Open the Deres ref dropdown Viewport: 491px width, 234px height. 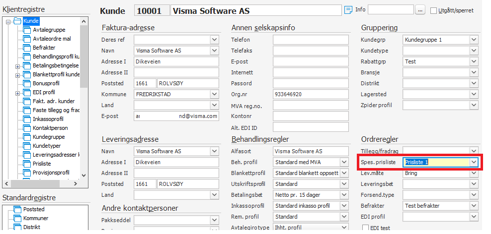(214, 40)
